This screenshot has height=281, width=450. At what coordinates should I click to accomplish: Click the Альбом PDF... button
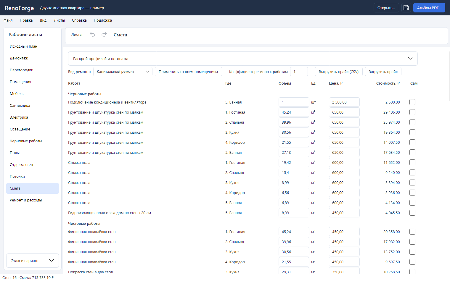point(429,8)
